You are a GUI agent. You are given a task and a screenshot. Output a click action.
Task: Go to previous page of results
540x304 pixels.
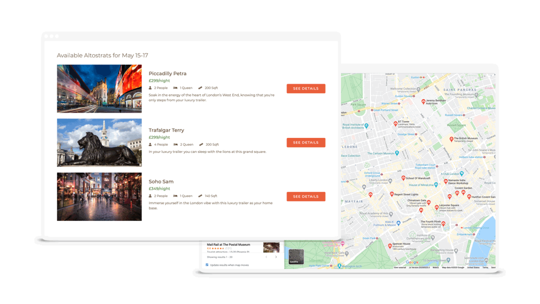[266, 257]
